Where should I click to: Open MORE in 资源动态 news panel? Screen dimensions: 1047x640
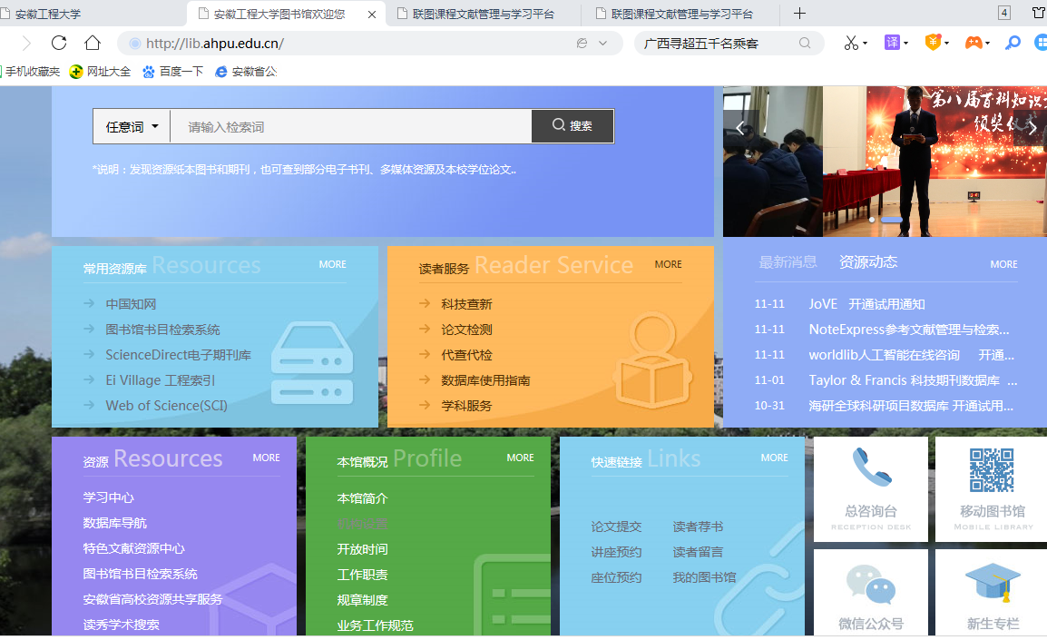(x=1003, y=264)
